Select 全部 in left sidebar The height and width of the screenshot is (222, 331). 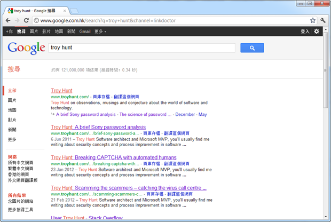(12, 91)
